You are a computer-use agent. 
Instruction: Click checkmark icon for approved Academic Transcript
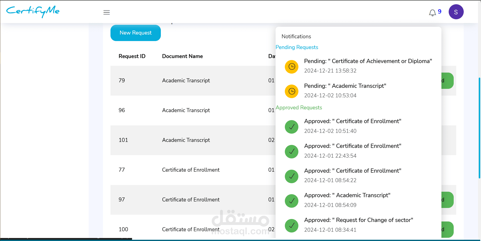click(292, 201)
